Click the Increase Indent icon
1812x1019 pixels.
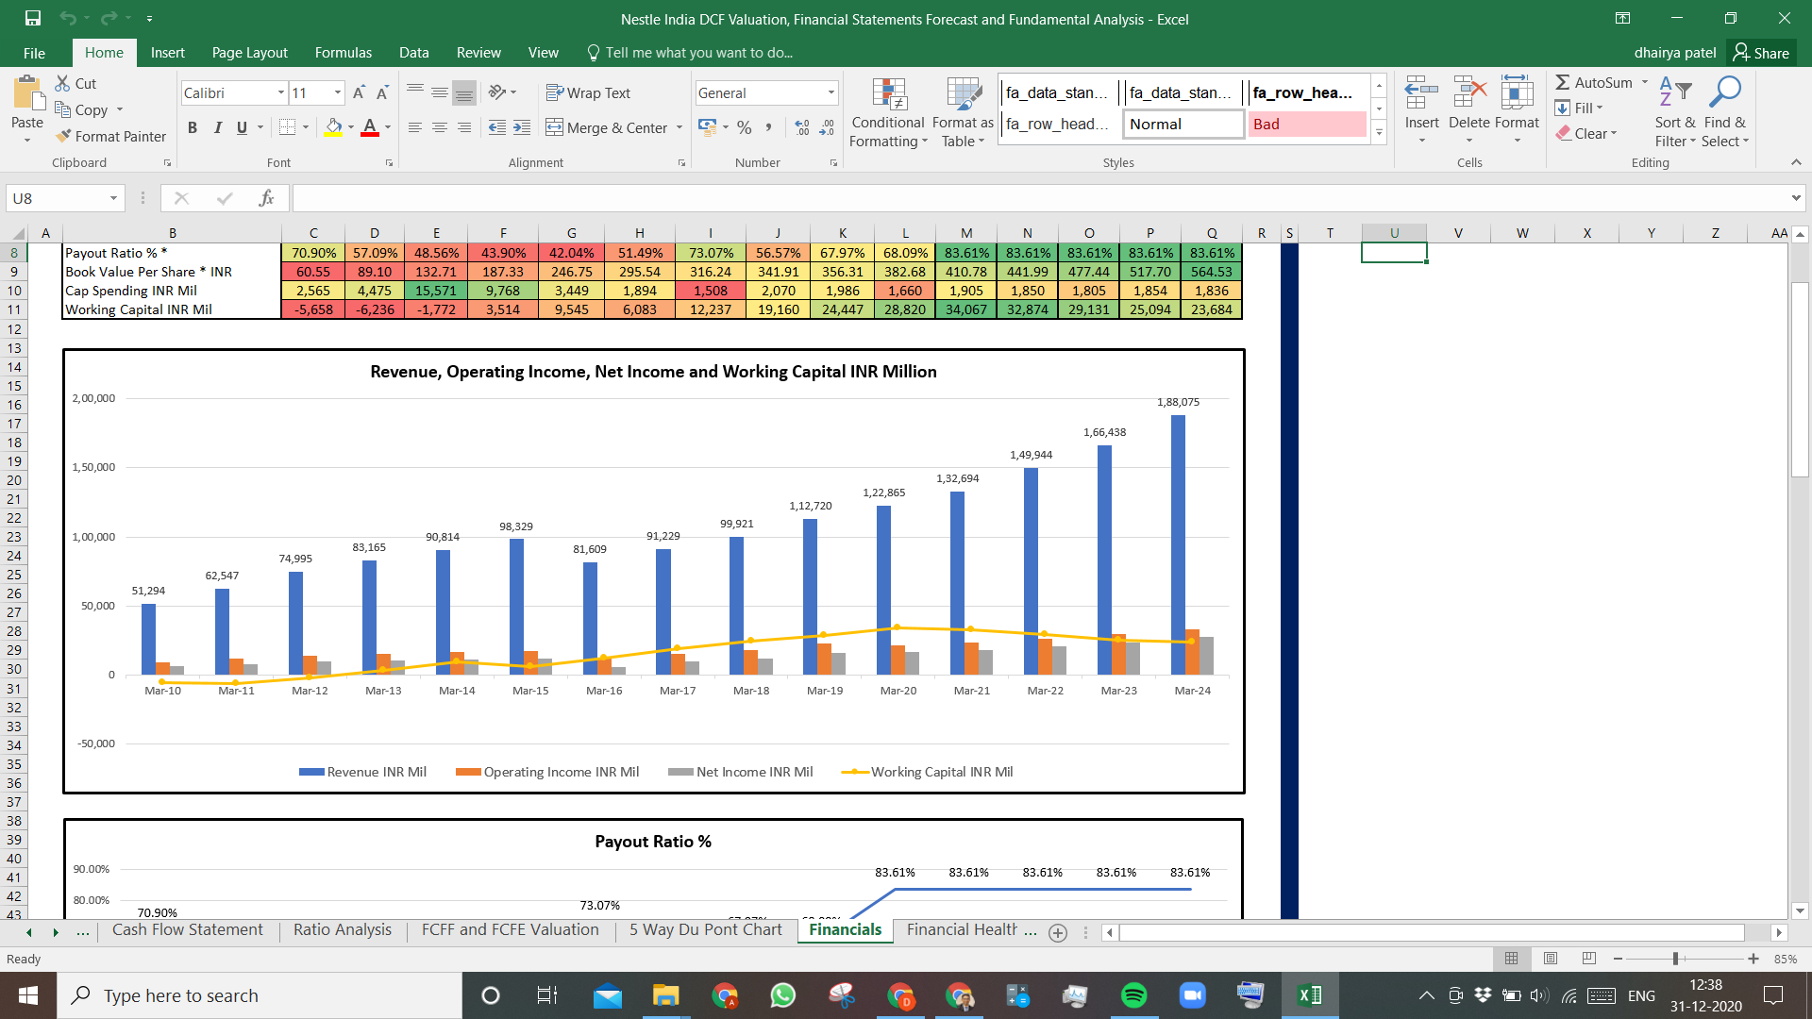[522, 127]
